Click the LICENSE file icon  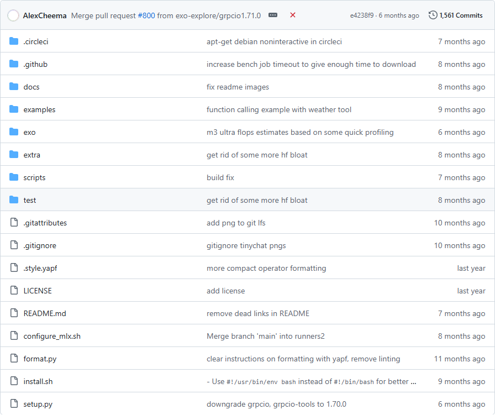[x=14, y=291]
